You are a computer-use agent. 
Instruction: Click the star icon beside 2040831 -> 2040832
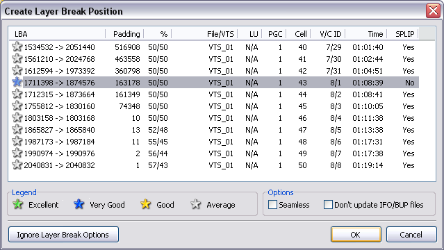coord(17,165)
